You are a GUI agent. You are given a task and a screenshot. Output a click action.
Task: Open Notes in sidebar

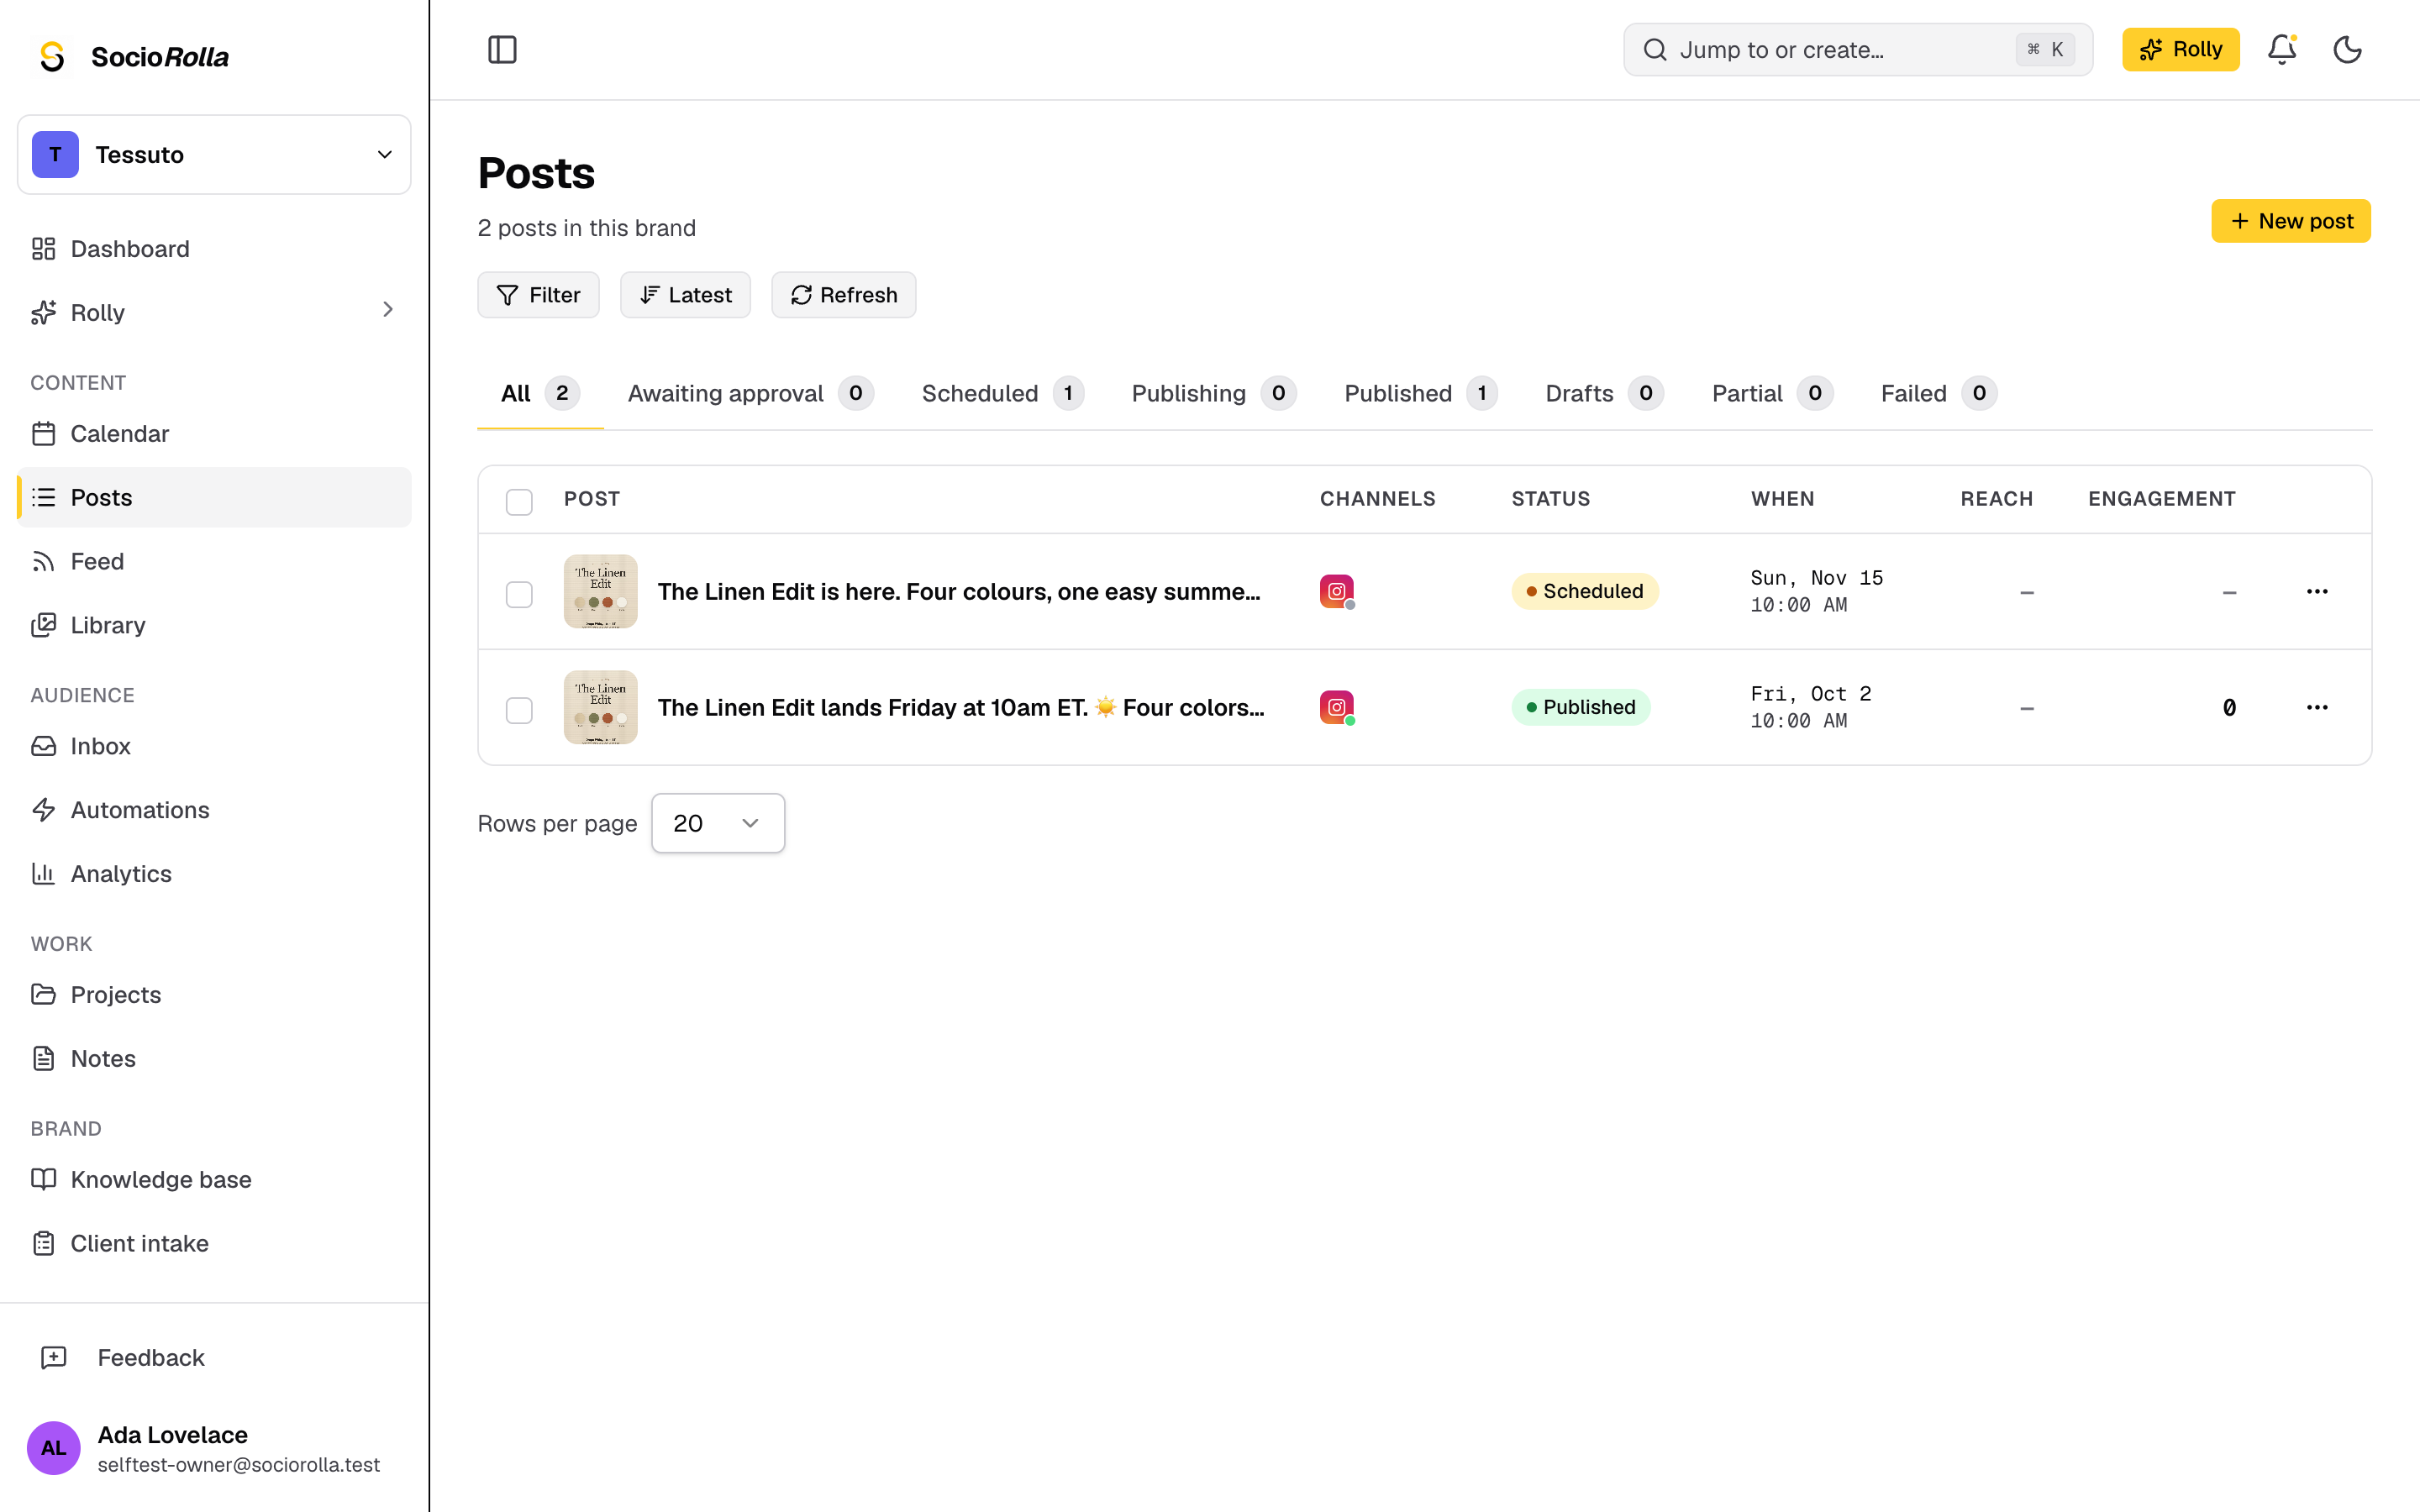214,1058
